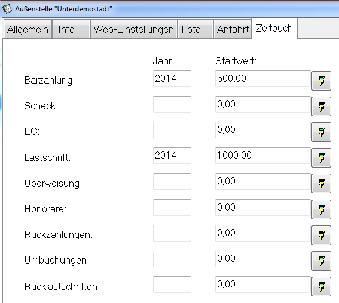
Task: Click the Rückzahlungen Startwert field
Action: pyautogui.click(x=263, y=233)
